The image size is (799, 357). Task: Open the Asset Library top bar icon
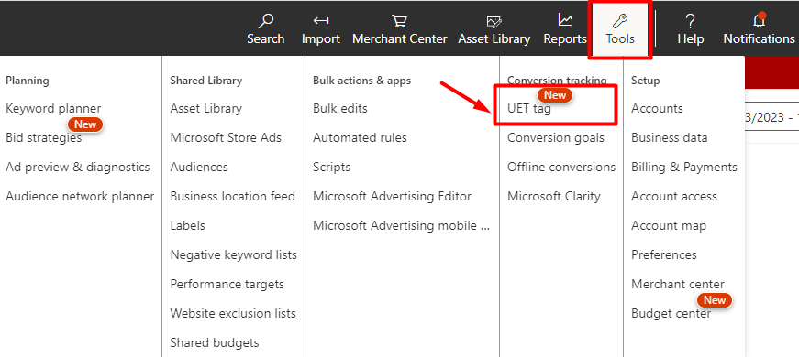494,22
